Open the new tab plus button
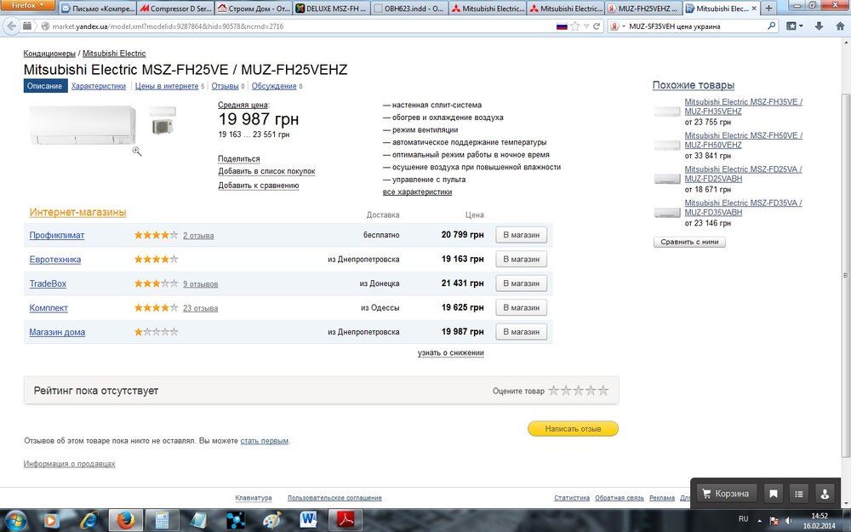Screen dimensions: 851x532 (768, 9)
